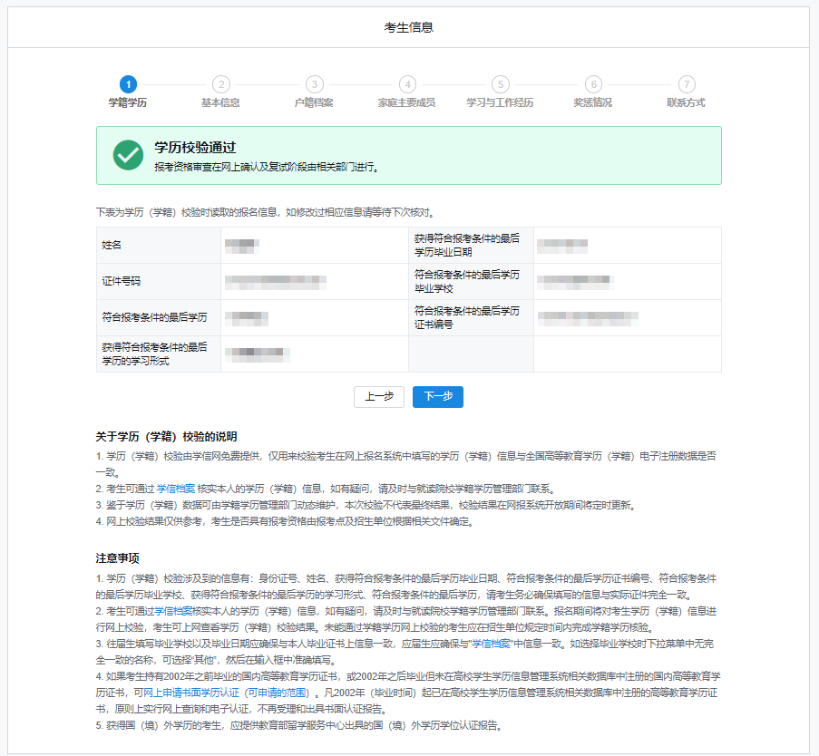Click the blurred value beside 姓名
This screenshot has height=756, width=819.
(242, 245)
